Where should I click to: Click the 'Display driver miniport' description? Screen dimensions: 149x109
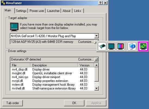coord(46,77)
